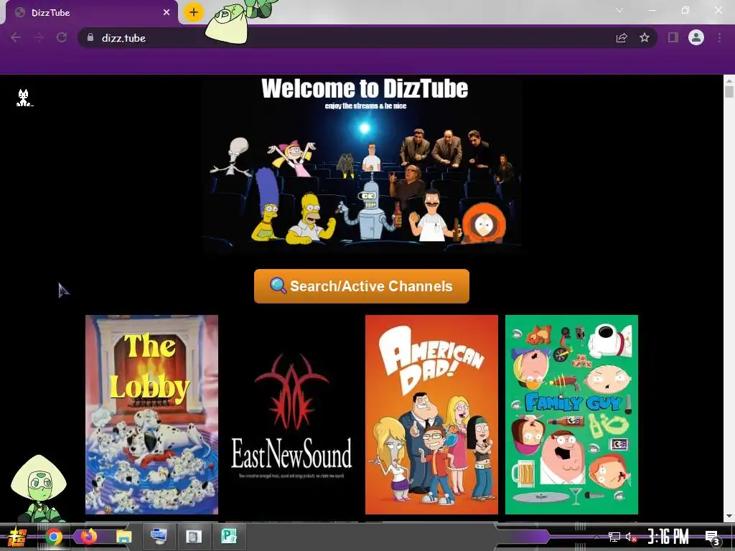Screen dimensions: 735x551
Task: Open The Lobby channel poster
Action: (x=151, y=415)
